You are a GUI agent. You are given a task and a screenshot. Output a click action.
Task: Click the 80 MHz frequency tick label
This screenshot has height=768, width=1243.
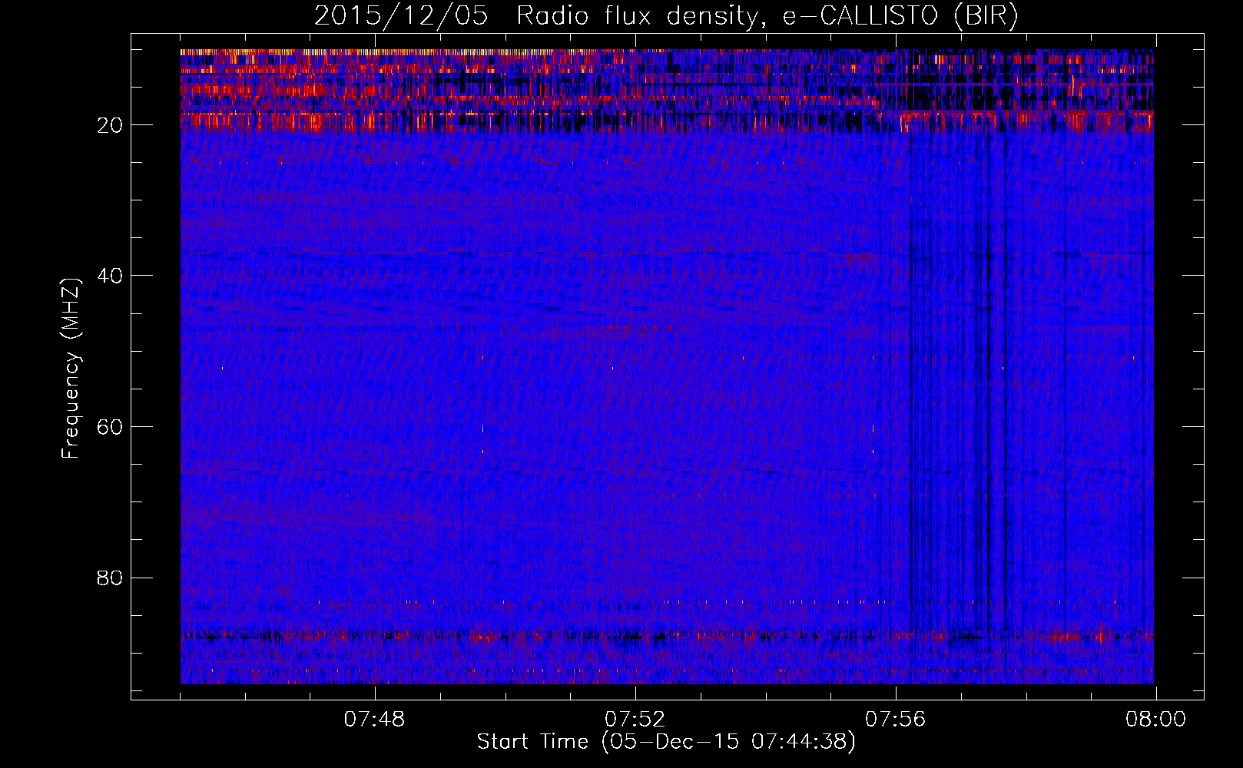111,578
